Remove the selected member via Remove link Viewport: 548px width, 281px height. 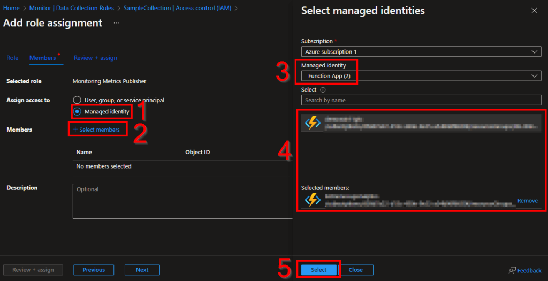[527, 201]
